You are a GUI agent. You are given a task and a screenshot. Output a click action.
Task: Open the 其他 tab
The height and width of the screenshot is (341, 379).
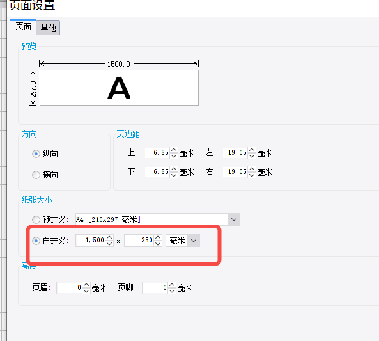tap(48, 28)
